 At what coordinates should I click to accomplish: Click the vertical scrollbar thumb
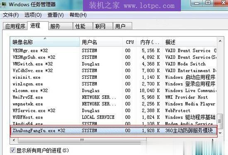click(220, 121)
